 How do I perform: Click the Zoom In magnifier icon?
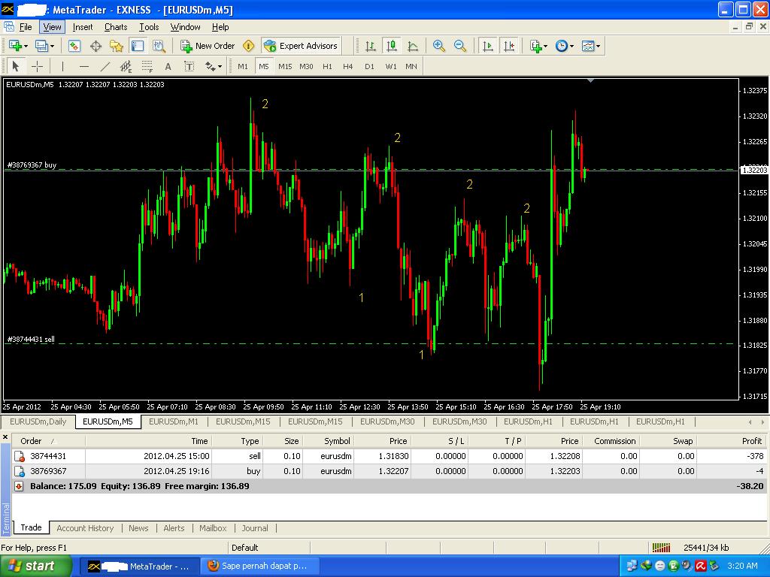tap(439, 46)
